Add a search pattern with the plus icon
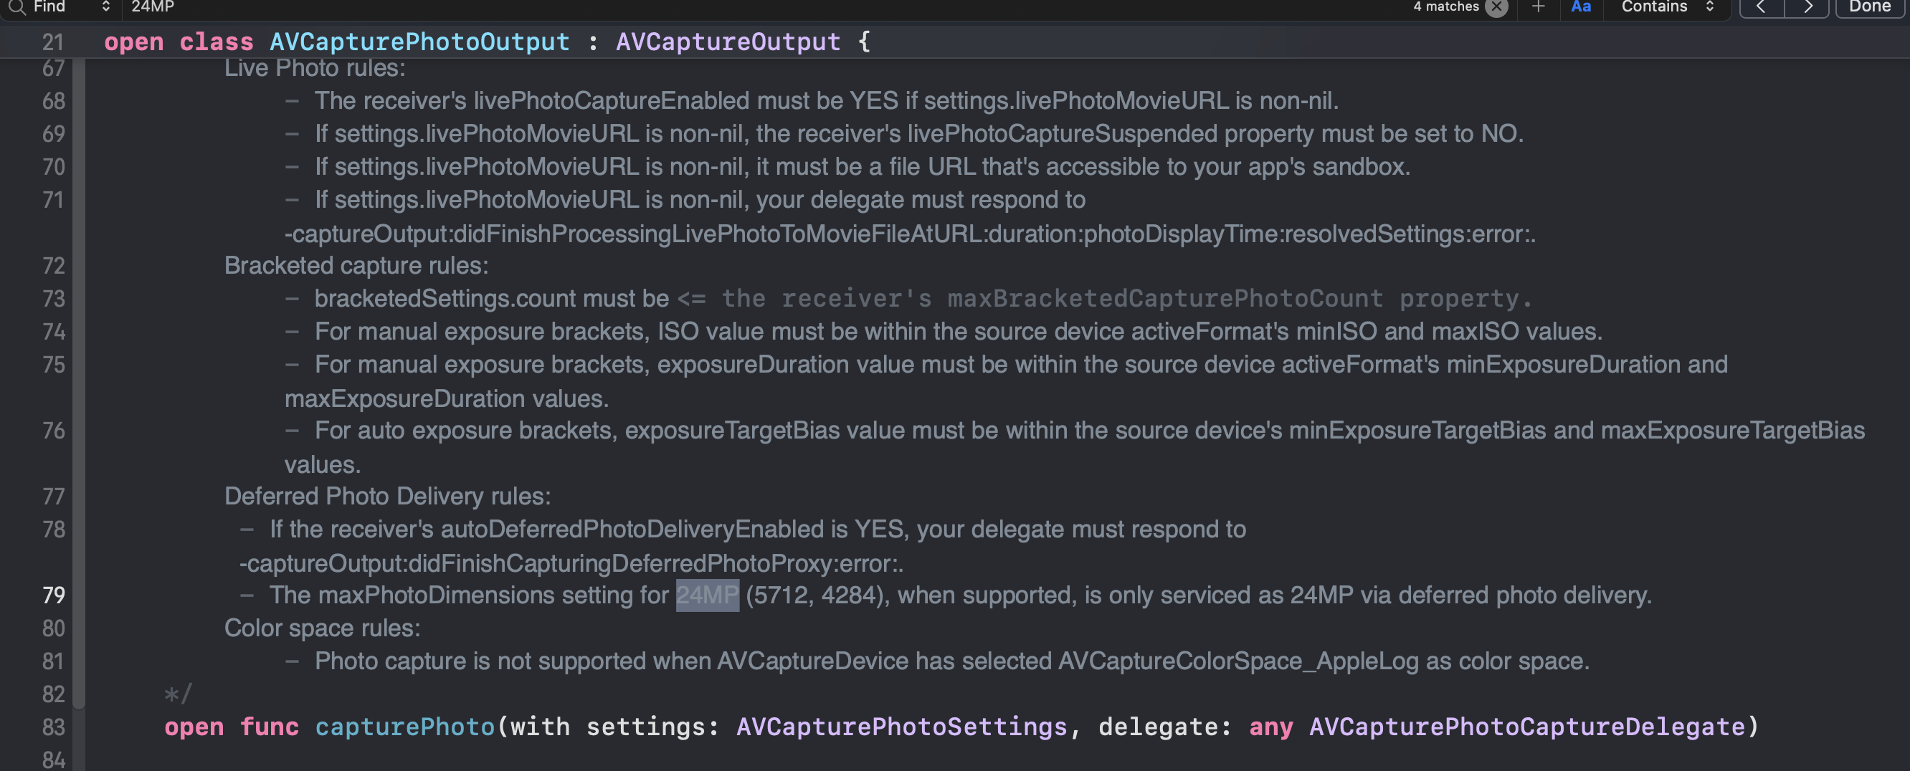Viewport: 1910px width, 771px height. tap(1539, 7)
